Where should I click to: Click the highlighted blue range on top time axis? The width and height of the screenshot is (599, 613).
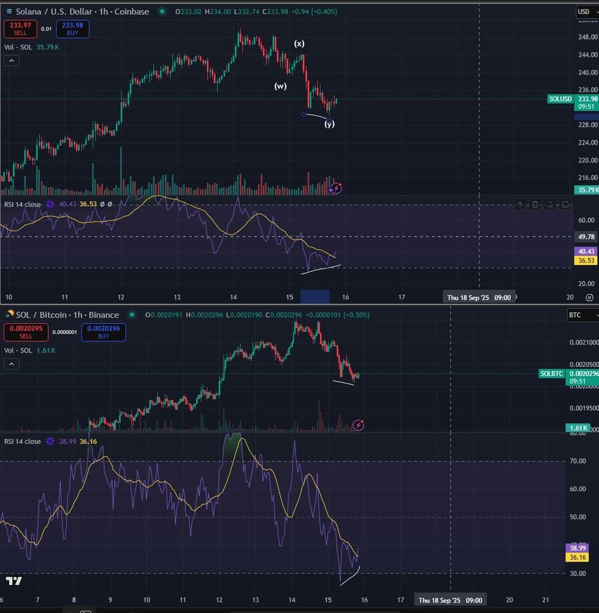(315, 297)
